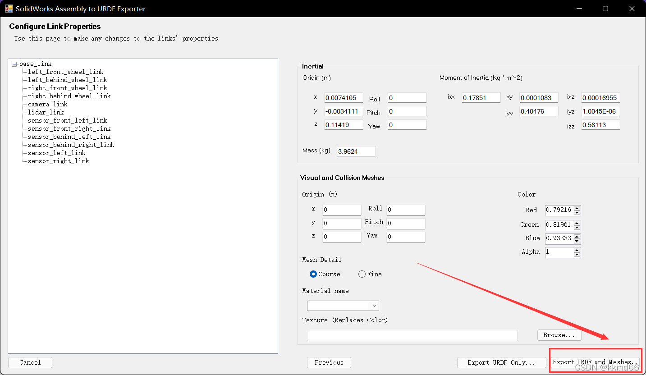The image size is (646, 375).
Task: Click Browse for texture file
Action: (559, 335)
